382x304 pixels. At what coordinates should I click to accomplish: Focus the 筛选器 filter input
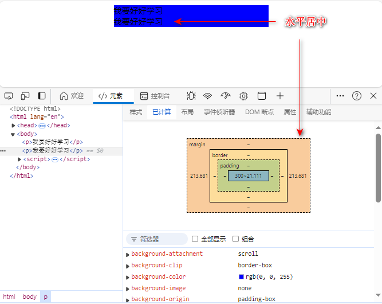pyautogui.click(x=157, y=239)
